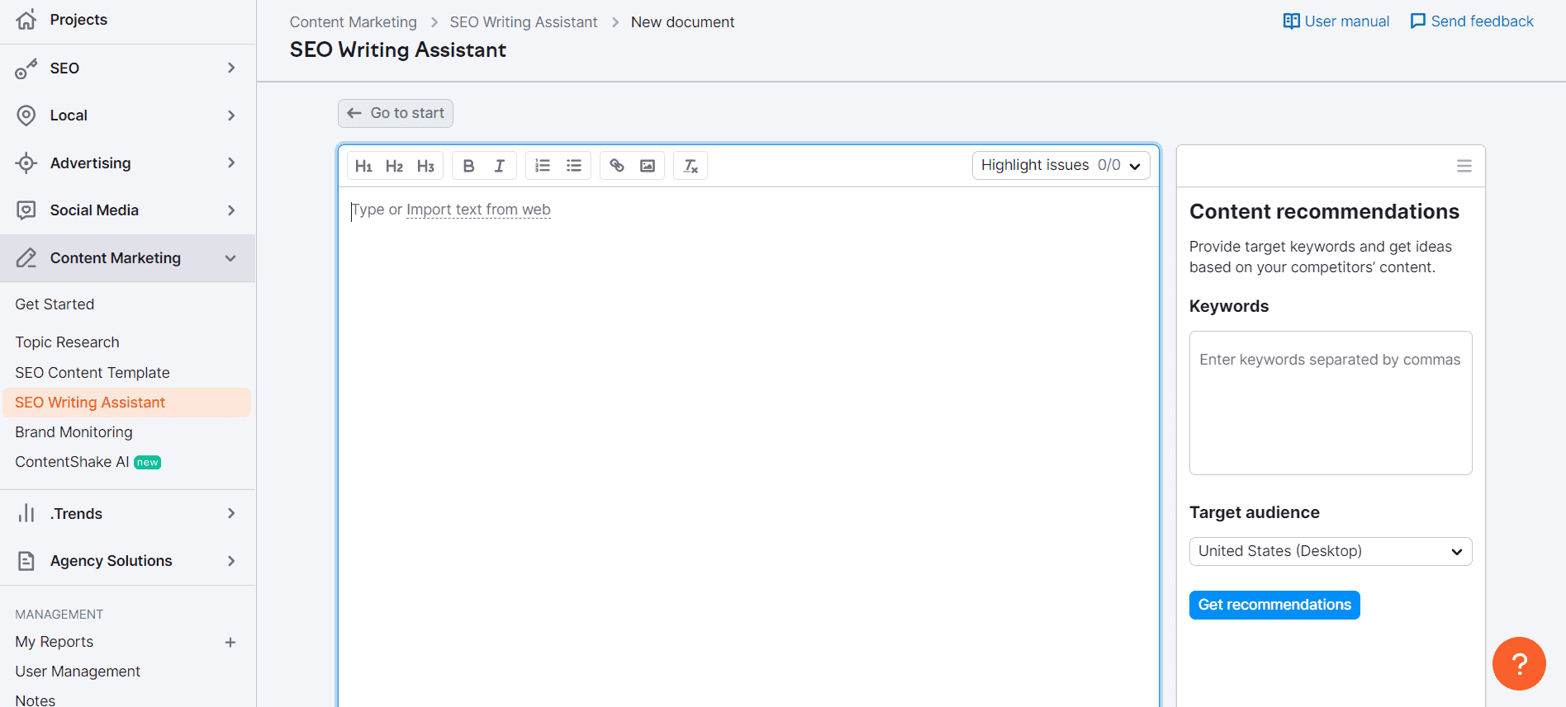Go to Content Marketing breadcrumb

point(354,22)
